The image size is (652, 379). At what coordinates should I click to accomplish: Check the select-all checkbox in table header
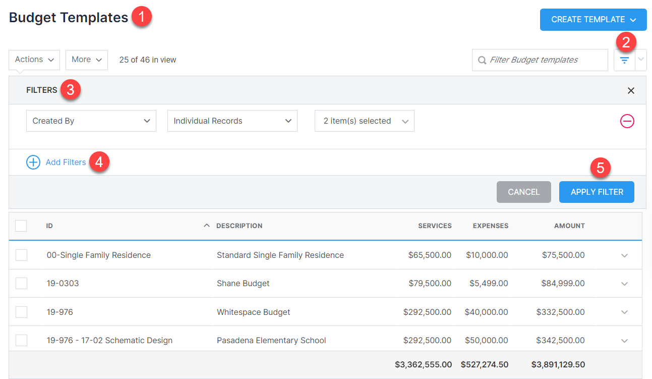pyautogui.click(x=21, y=226)
